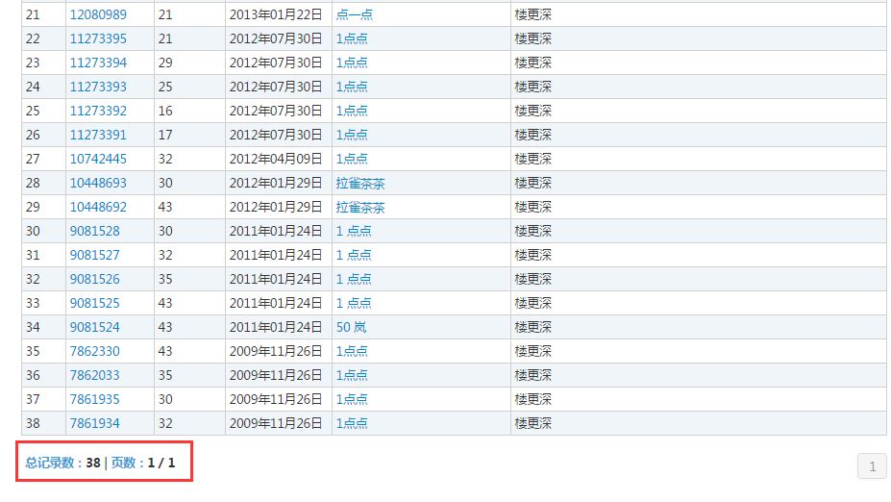Open the 拉雀茶茶 link in row 28
891x502 pixels.
(x=360, y=183)
